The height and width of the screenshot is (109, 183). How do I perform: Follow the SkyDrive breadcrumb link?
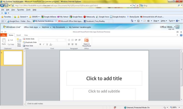tap(45, 27)
